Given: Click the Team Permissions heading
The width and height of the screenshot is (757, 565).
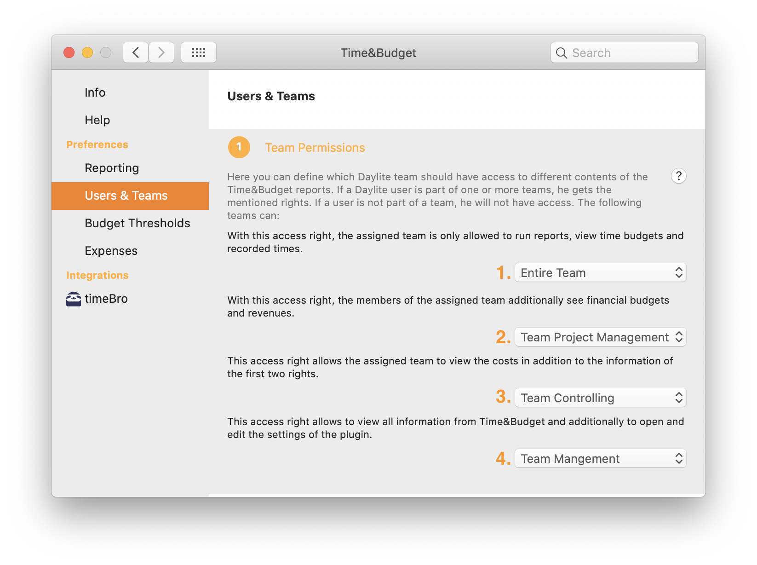Looking at the screenshot, I should click(x=315, y=148).
